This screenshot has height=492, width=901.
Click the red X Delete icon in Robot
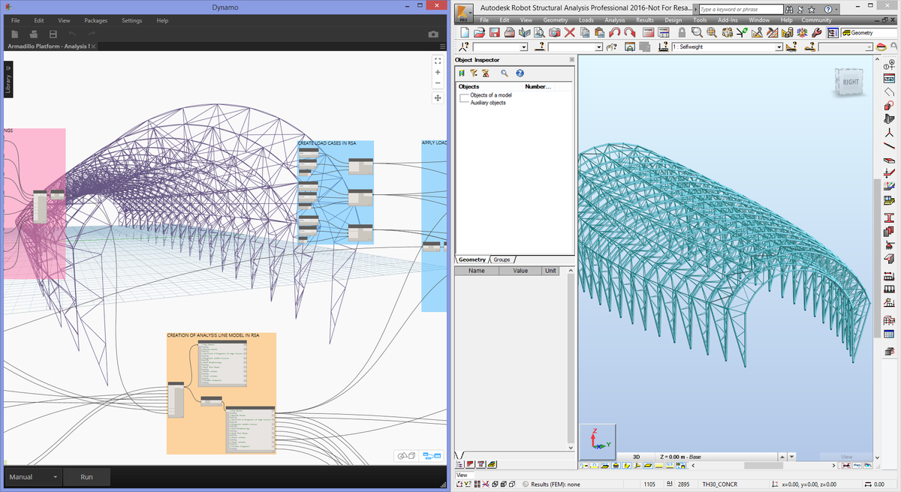[569, 33]
